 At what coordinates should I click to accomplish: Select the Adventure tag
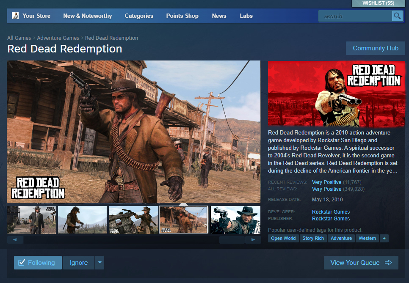point(341,238)
